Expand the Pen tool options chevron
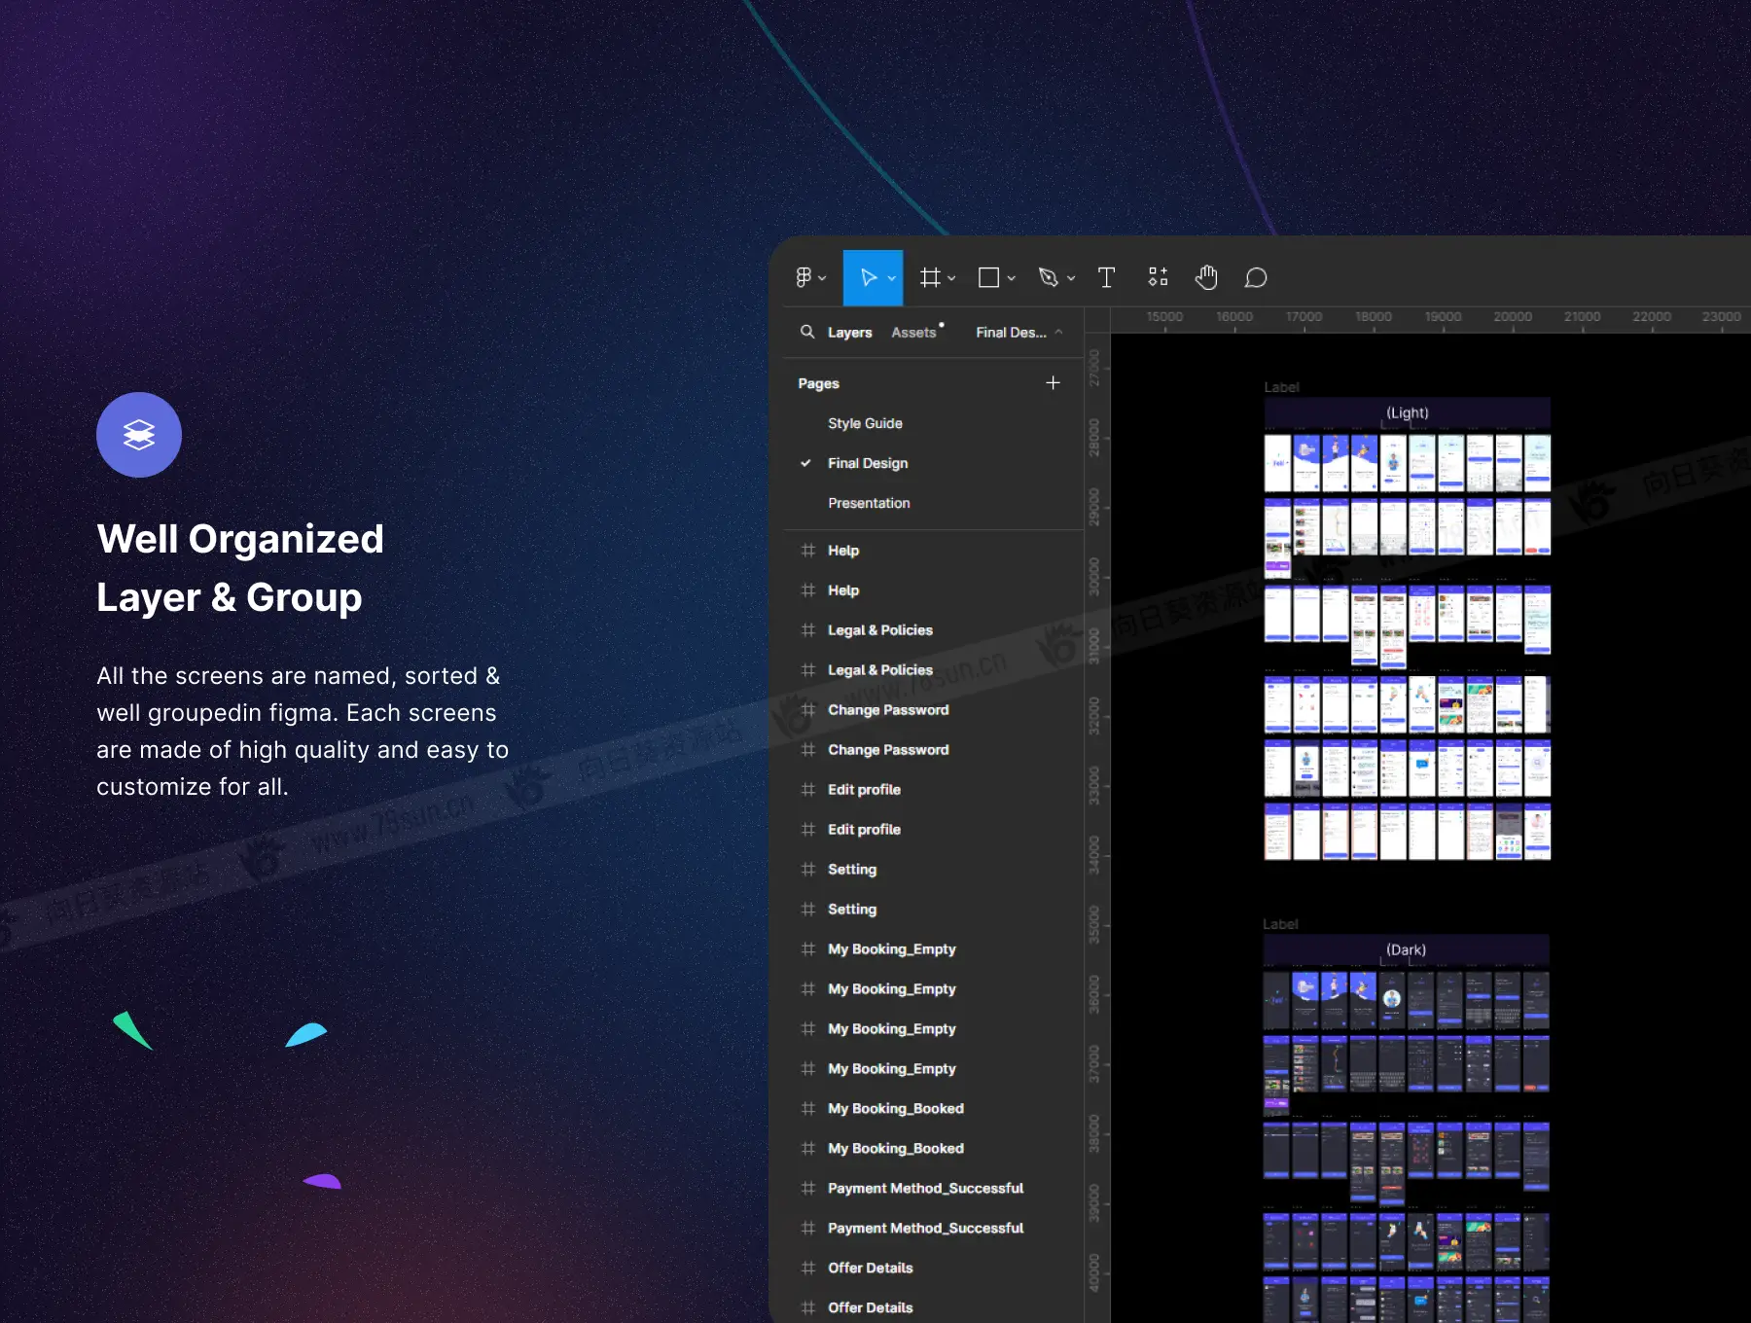The image size is (1751, 1323). (1071, 278)
